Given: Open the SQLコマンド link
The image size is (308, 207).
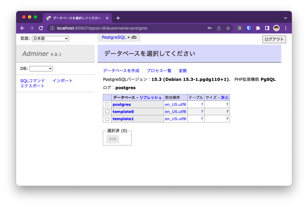Looking at the screenshot, I should coord(32,81).
